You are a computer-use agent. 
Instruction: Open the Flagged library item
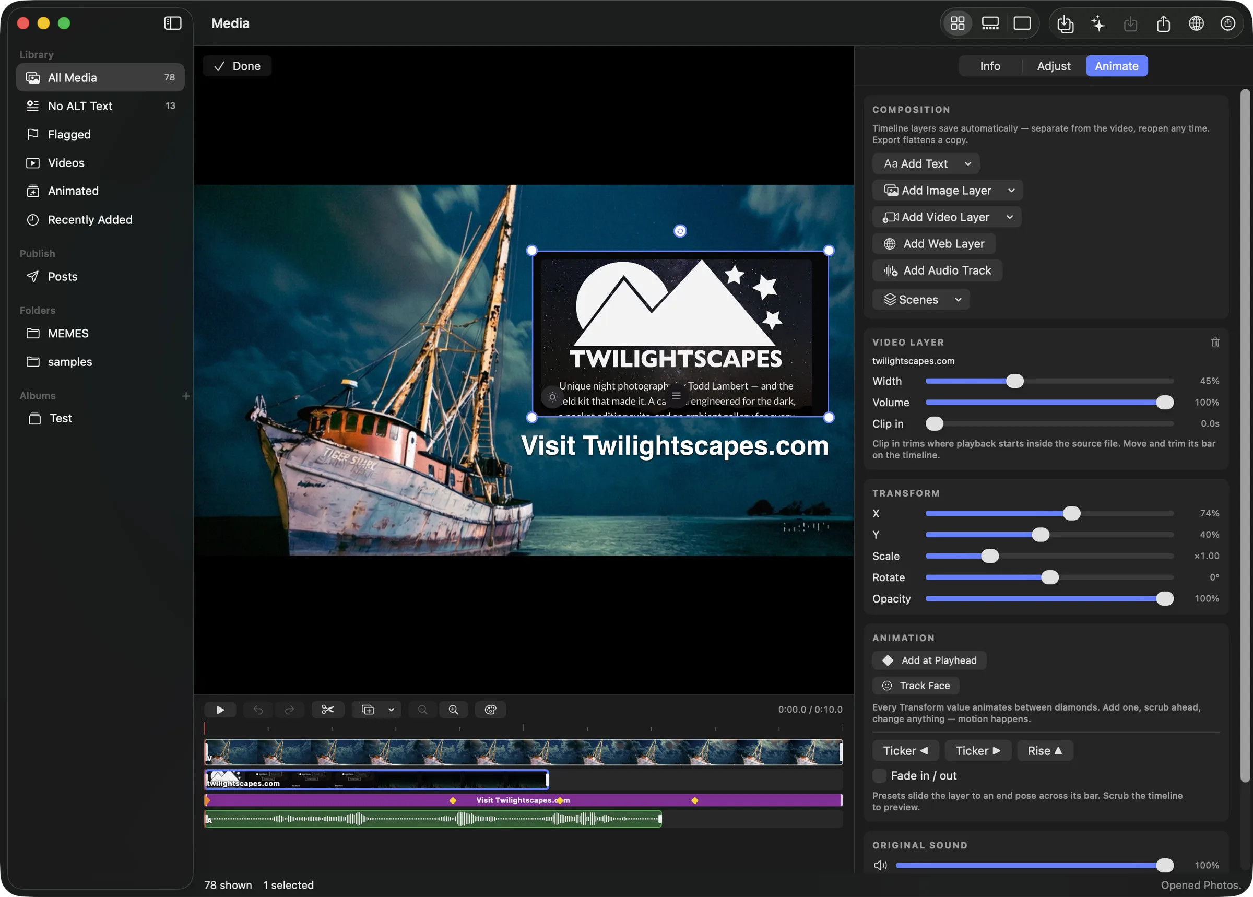101,134
